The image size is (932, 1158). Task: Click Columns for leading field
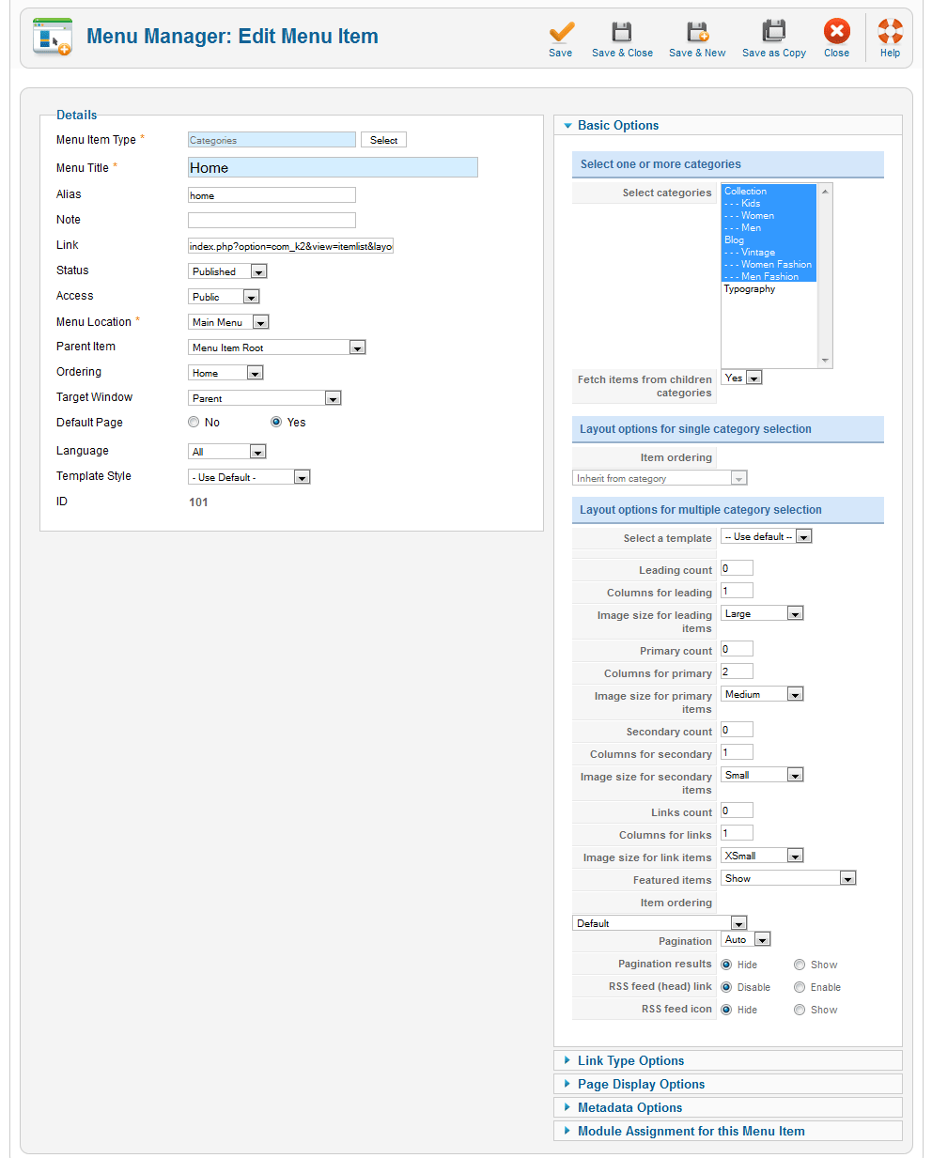(737, 591)
